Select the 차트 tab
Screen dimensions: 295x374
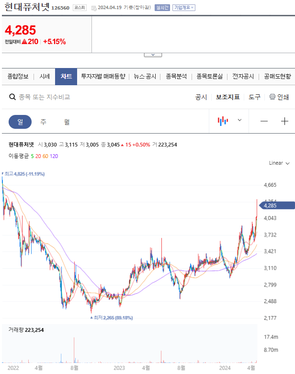tap(66, 76)
